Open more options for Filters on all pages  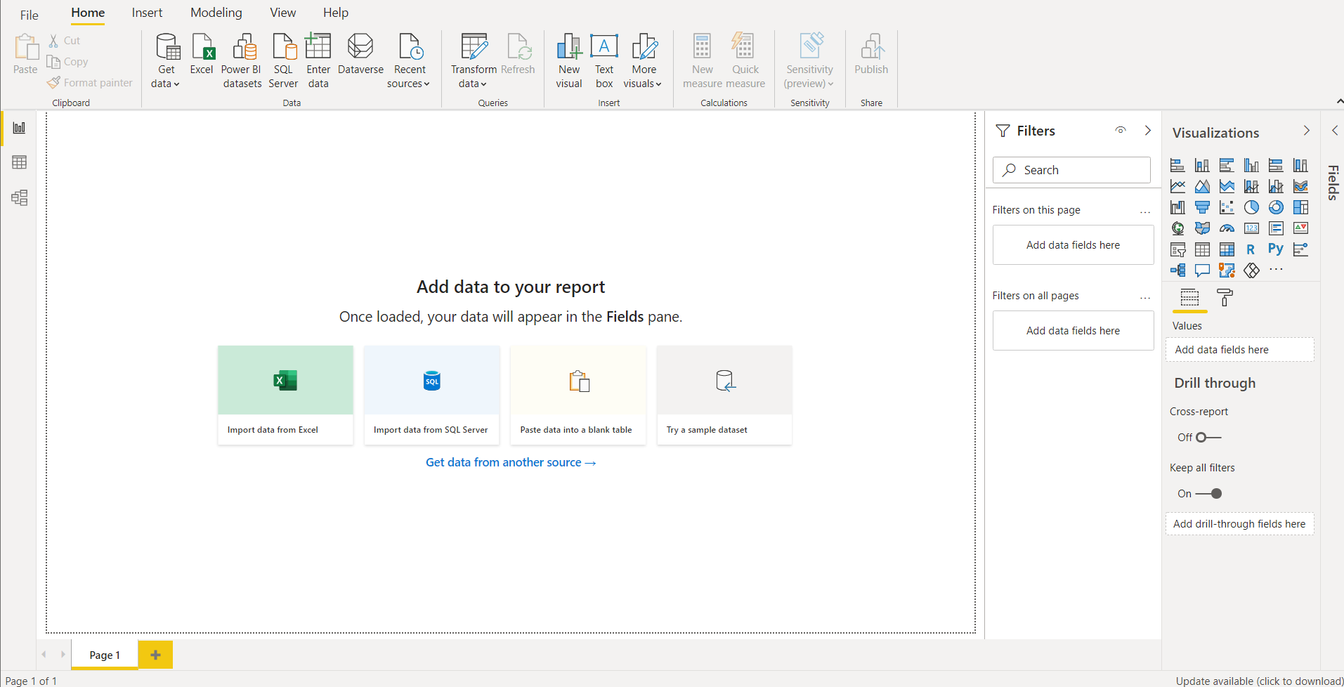click(x=1145, y=297)
